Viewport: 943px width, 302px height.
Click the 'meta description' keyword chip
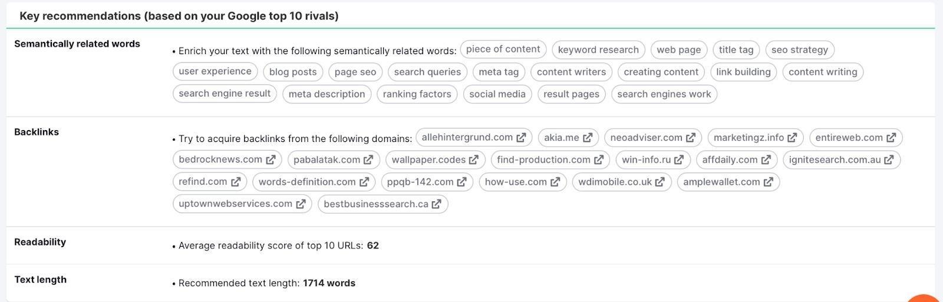(x=327, y=94)
